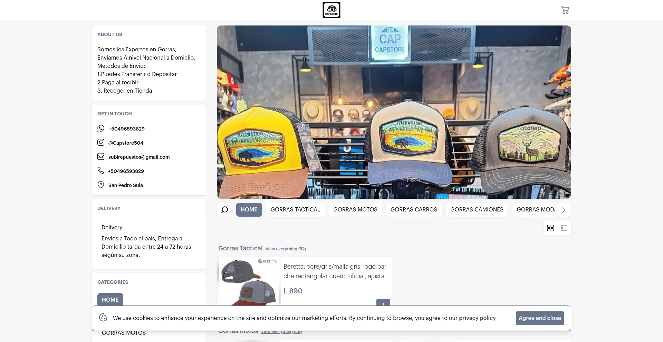Open the GORRAS CARROS tab
Screen dimensions: 663x342
coord(414,210)
